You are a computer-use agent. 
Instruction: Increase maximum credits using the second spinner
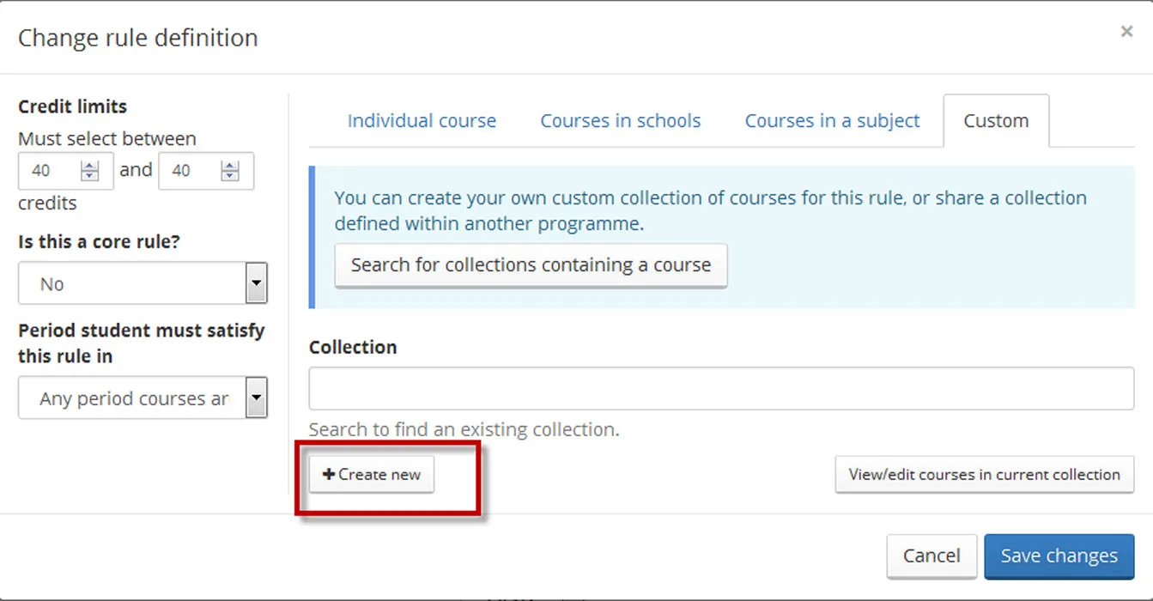229,165
